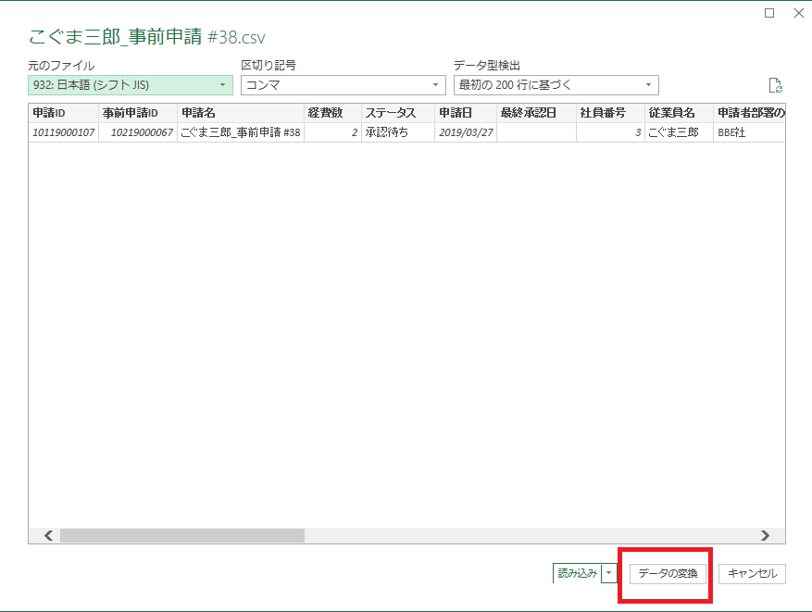Maximize the import dialog window
812x612 pixels.
click(769, 13)
